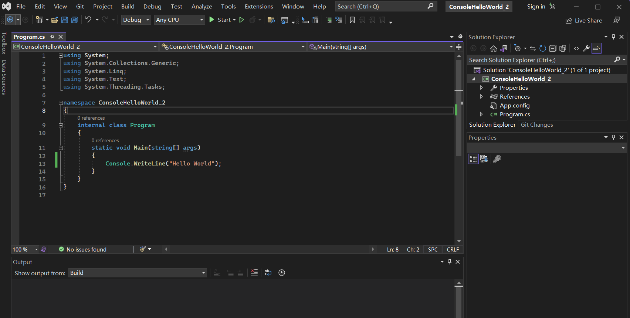Click the Undo arrow icon
Screen dimensions: 630x318
pos(88,20)
